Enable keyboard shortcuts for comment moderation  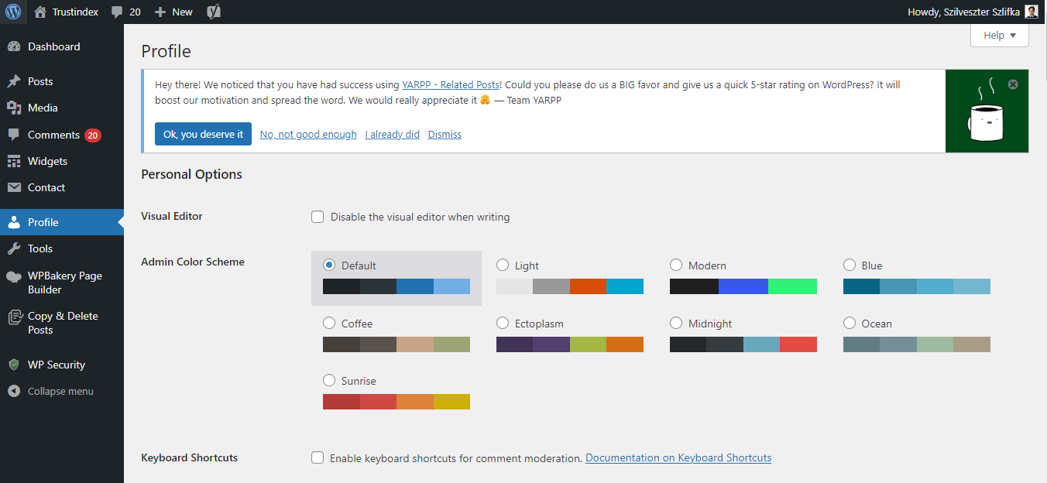click(318, 457)
